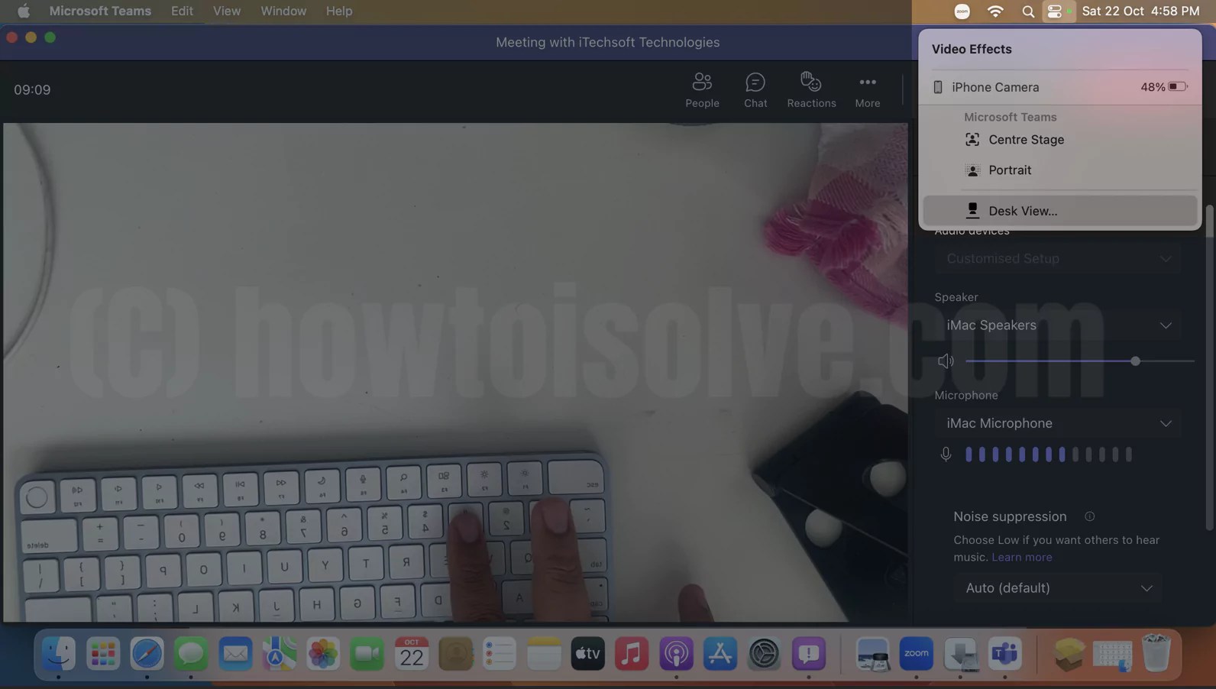Adjust the speaker volume slider
Screen dimensions: 1216x689
pyautogui.click(x=1135, y=361)
